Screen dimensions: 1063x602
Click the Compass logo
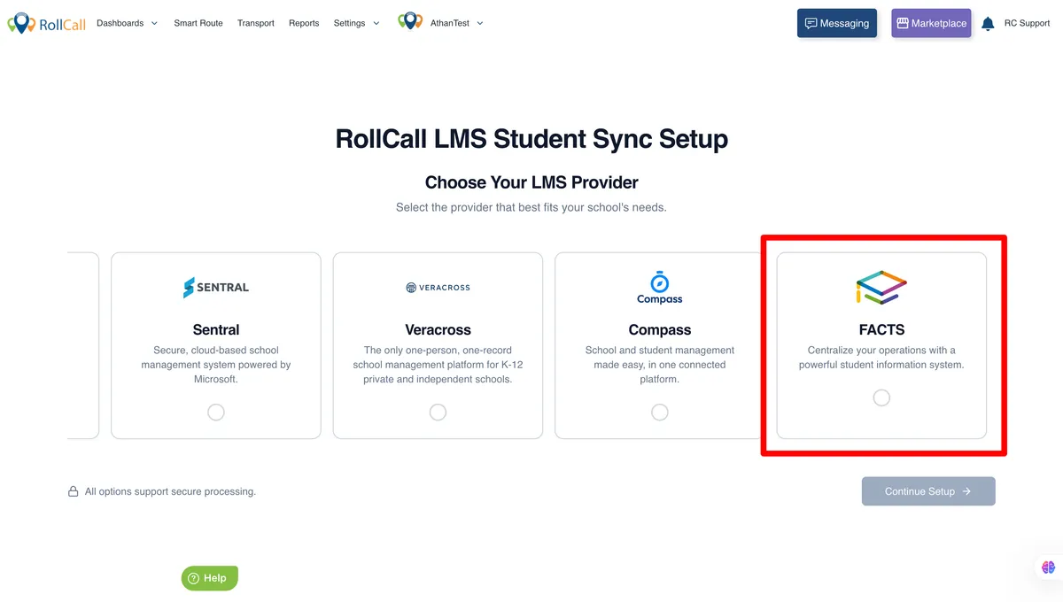pyautogui.click(x=660, y=288)
